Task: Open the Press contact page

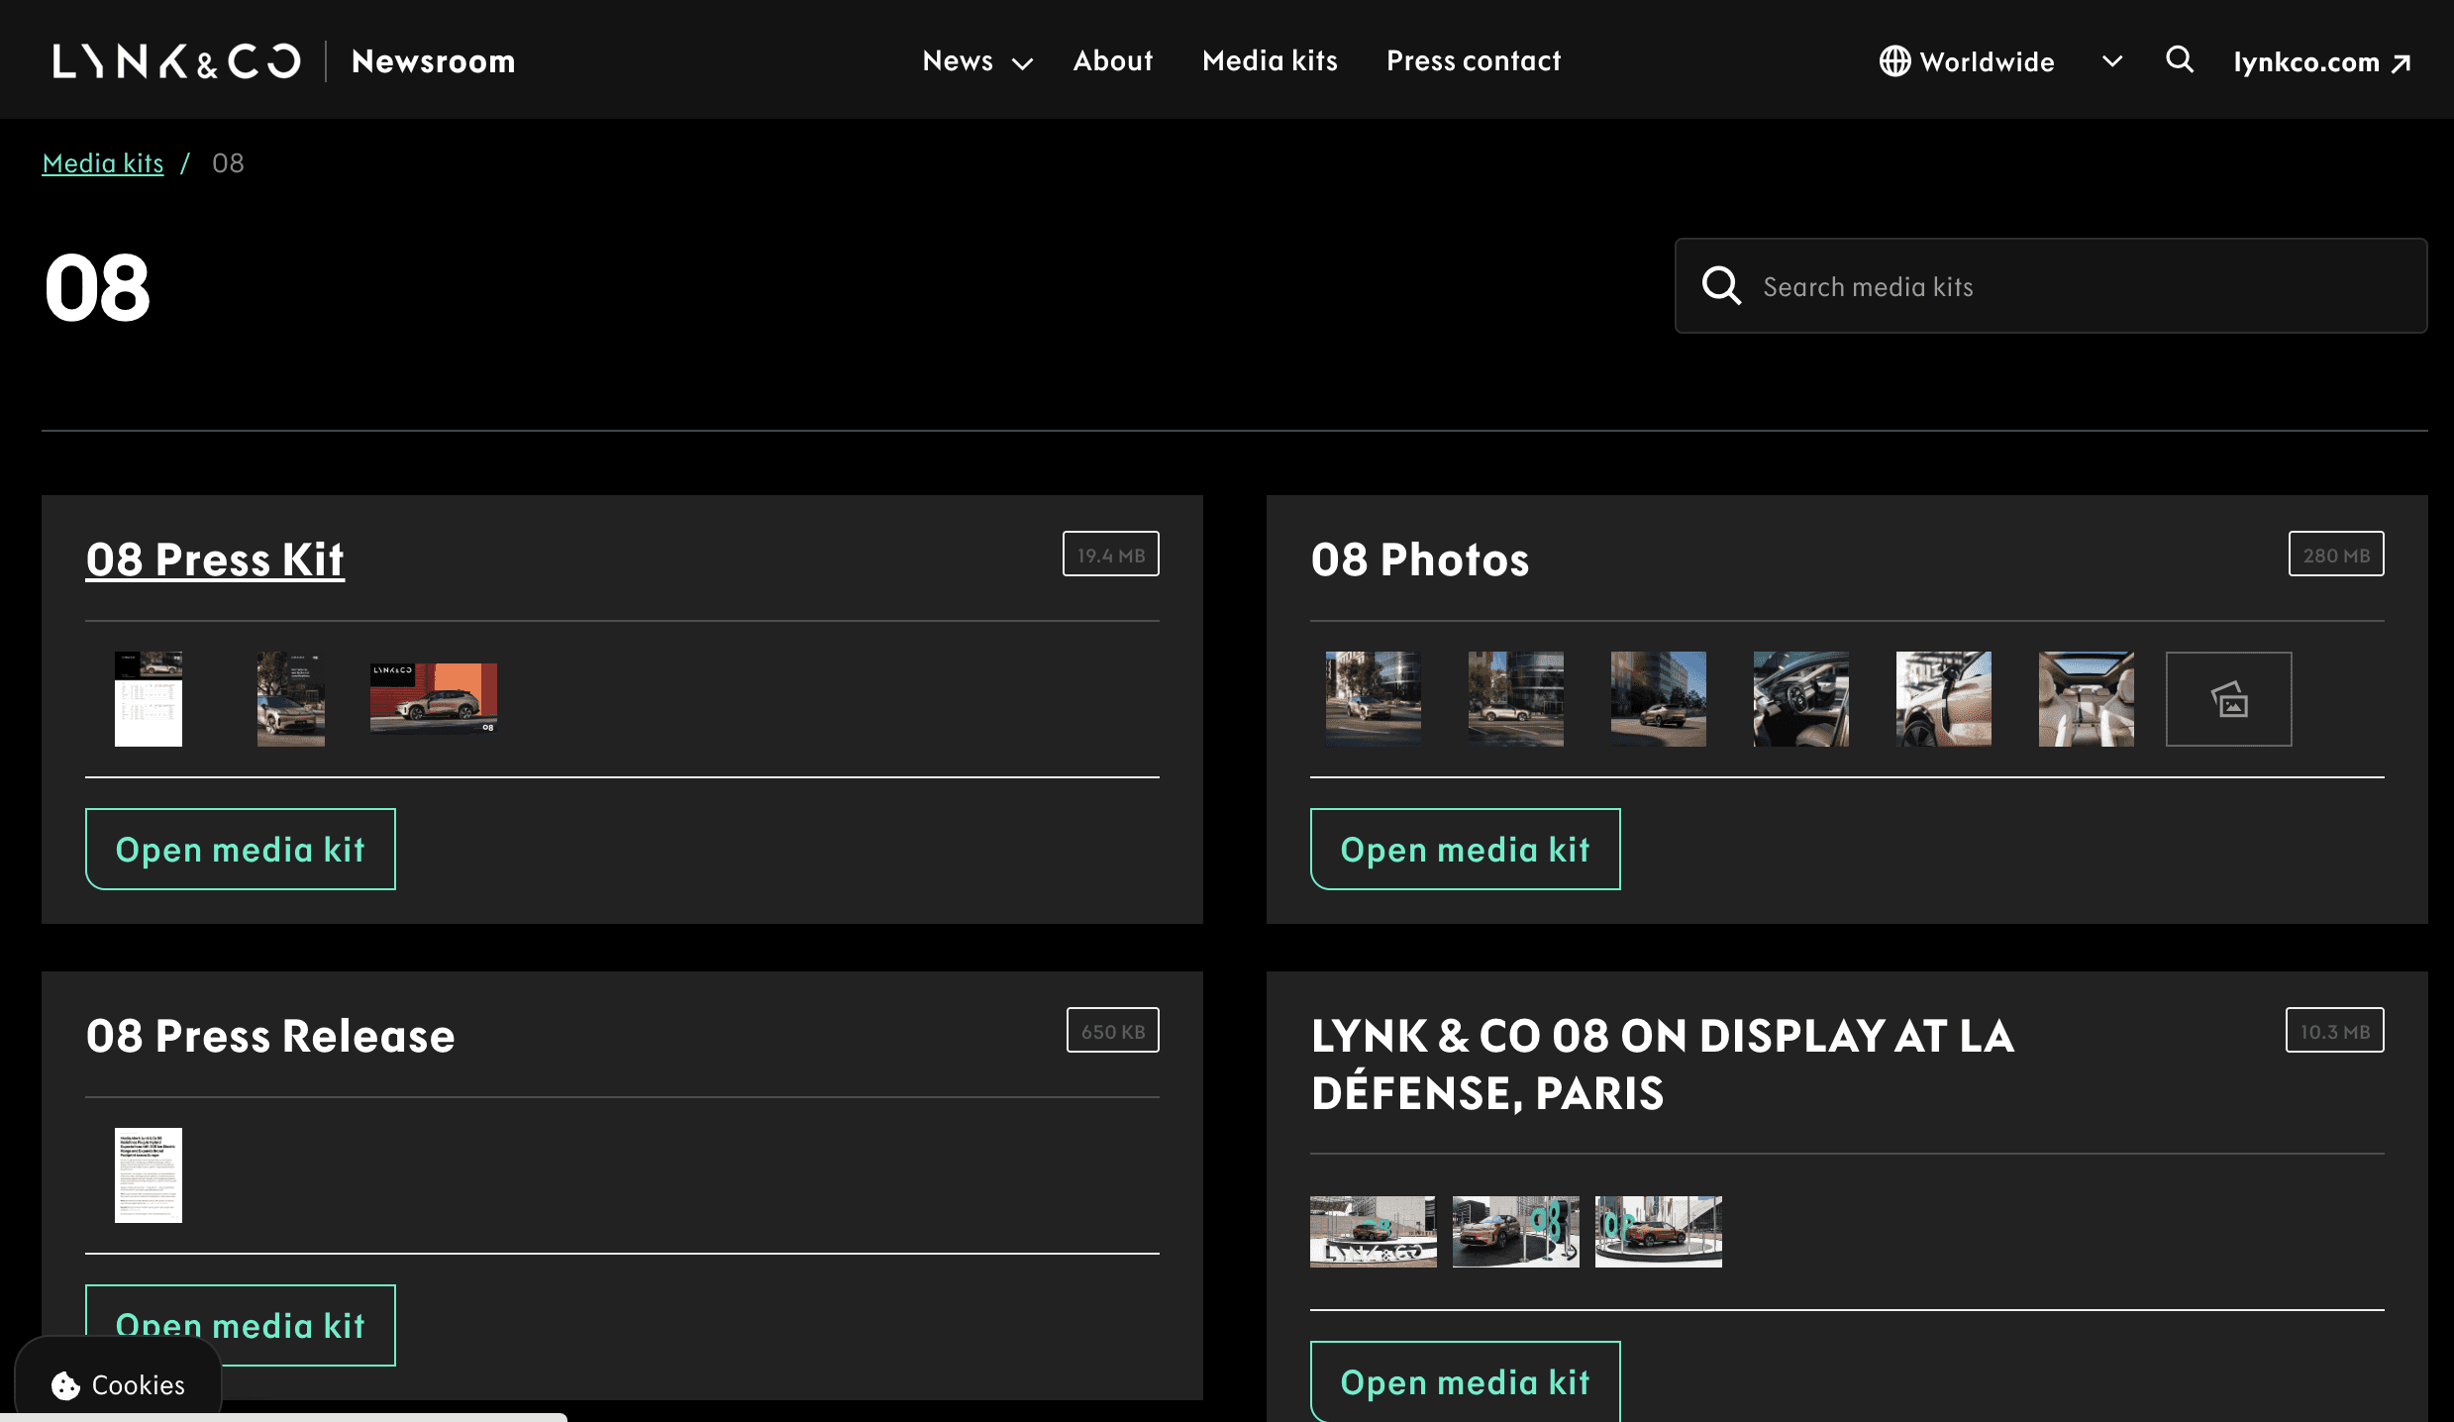Action: click(x=1474, y=61)
